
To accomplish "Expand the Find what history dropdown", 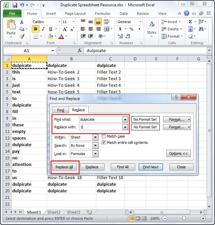I will coord(125,119).
